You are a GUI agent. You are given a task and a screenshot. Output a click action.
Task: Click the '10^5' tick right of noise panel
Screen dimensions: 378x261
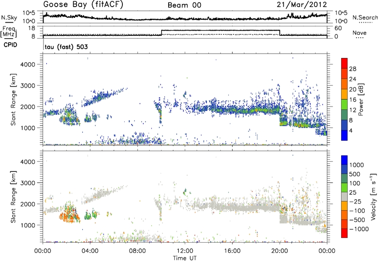[341, 13]
